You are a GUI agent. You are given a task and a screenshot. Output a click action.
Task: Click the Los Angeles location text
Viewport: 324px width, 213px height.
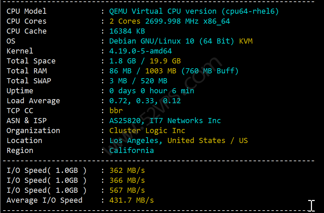coord(136,141)
